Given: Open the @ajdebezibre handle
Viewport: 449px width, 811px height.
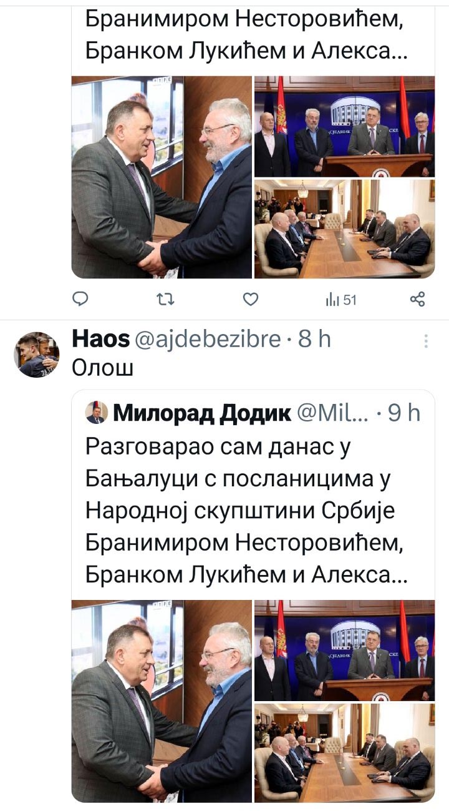Looking at the screenshot, I should (x=207, y=340).
